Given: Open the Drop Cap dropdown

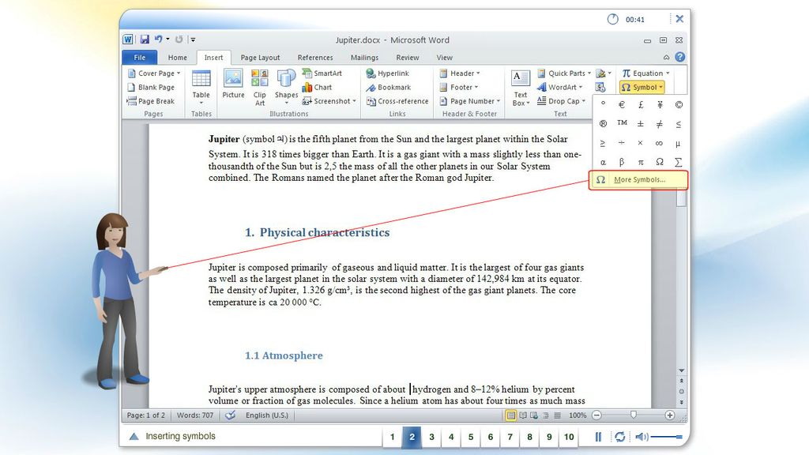Looking at the screenshot, I should (562, 101).
